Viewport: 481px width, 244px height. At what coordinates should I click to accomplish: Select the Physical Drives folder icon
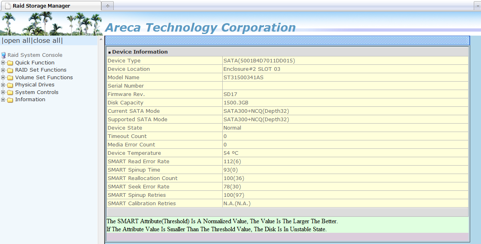click(10, 85)
